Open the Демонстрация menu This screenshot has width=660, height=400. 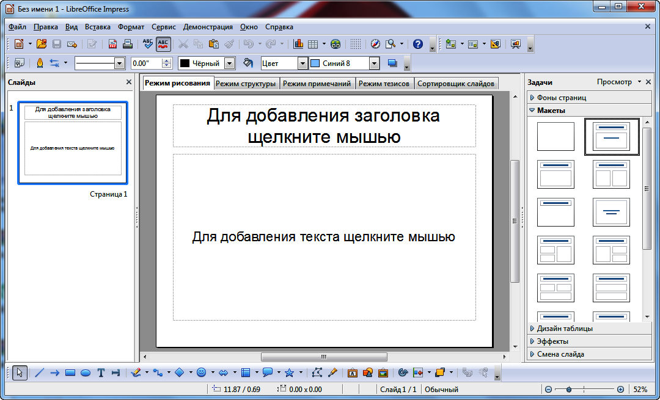[208, 26]
